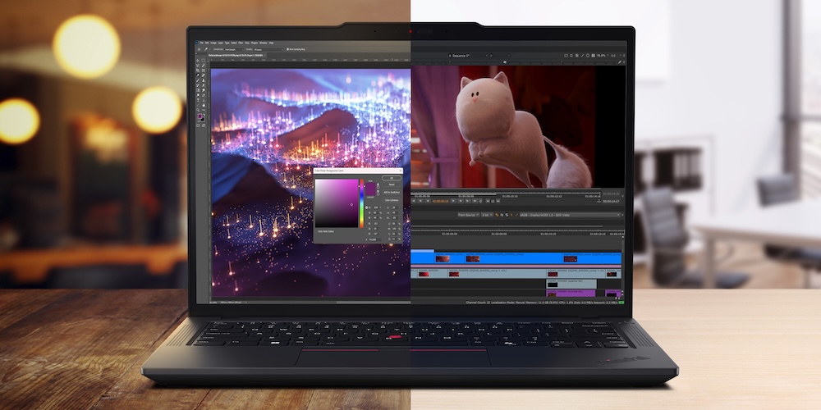821x410 pixels.
Task: Open the From Source dropdown
Action: (469, 215)
